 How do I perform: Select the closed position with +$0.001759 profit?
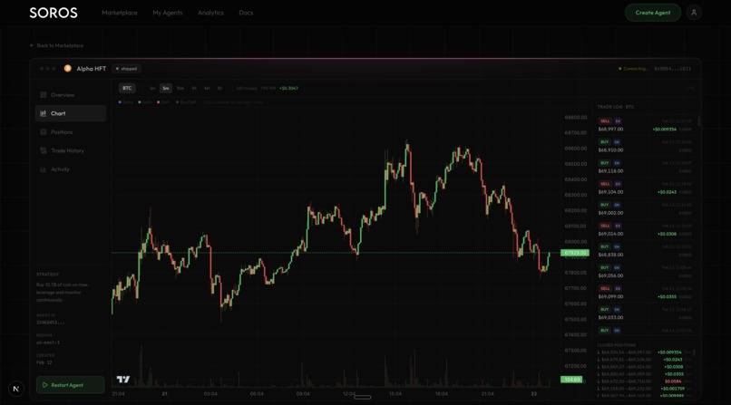pyautogui.click(x=645, y=389)
